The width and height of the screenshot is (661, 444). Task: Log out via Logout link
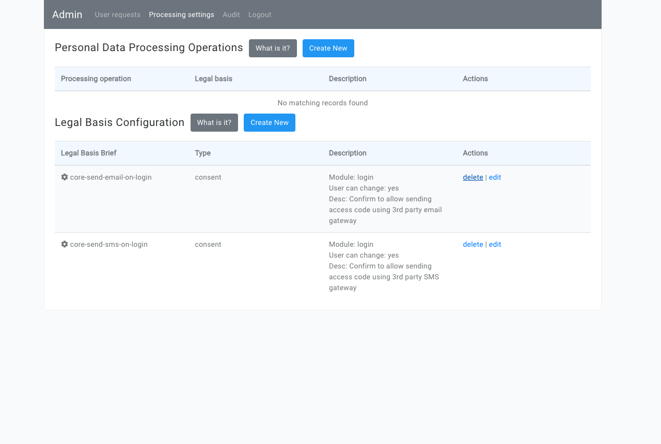pos(260,14)
